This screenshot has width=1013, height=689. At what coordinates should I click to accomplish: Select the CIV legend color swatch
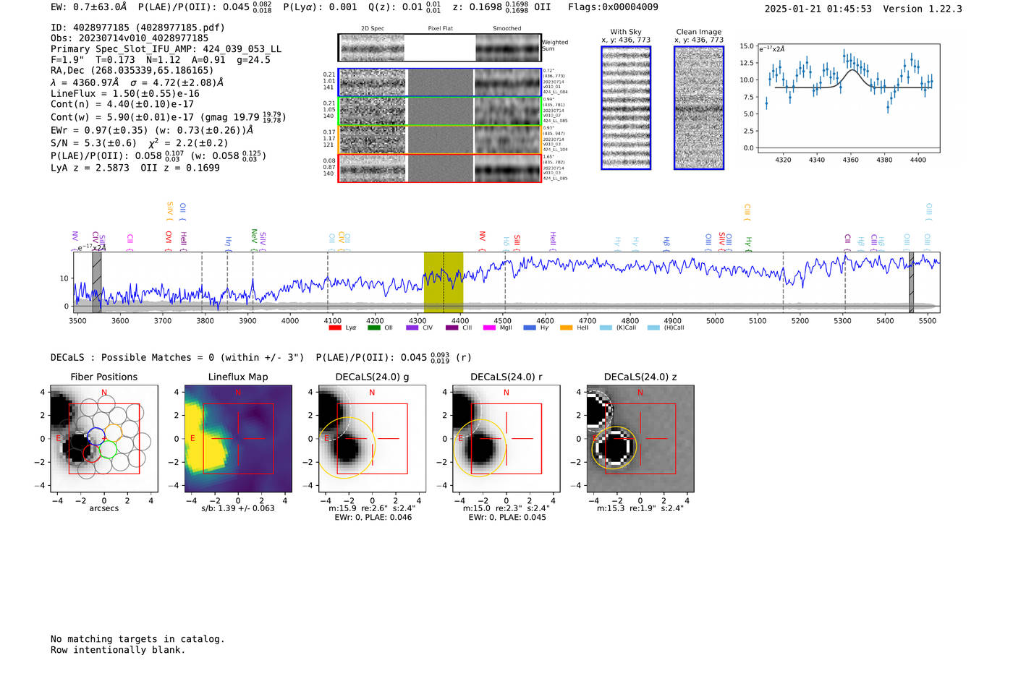412,328
